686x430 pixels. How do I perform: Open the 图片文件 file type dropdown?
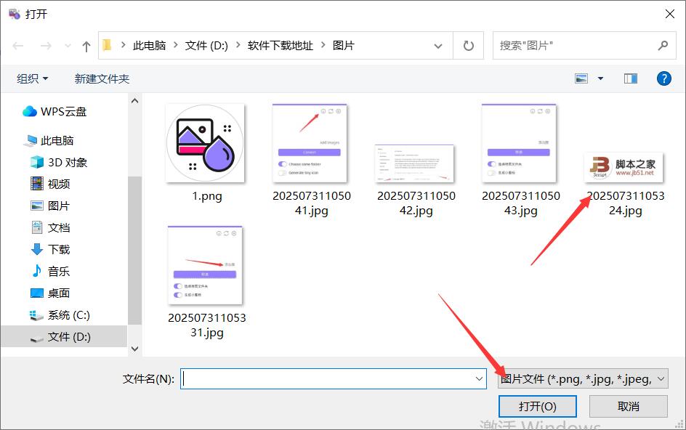tap(582, 378)
